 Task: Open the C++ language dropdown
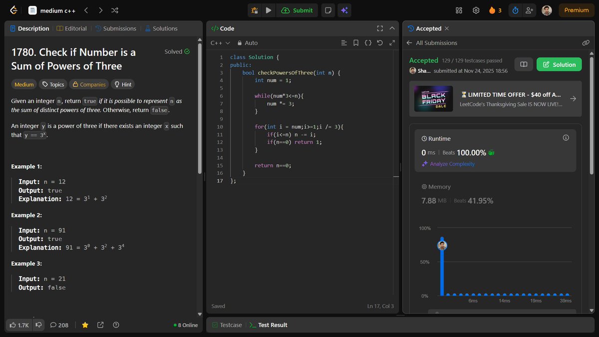click(x=220, y=43)
